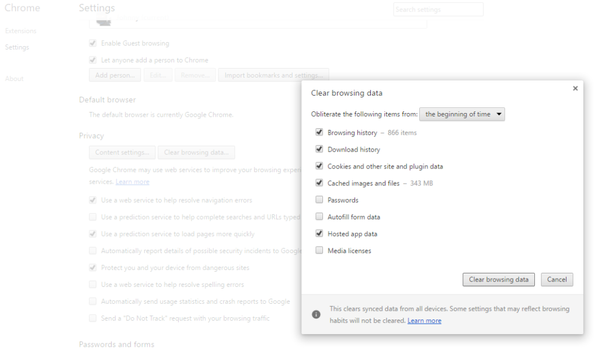Disable Cookies and other site data
The image size is (598, 351).
319,166
